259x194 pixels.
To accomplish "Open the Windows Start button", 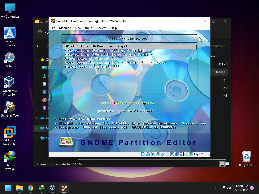I will pyautogui.click(x=8, y=188).
